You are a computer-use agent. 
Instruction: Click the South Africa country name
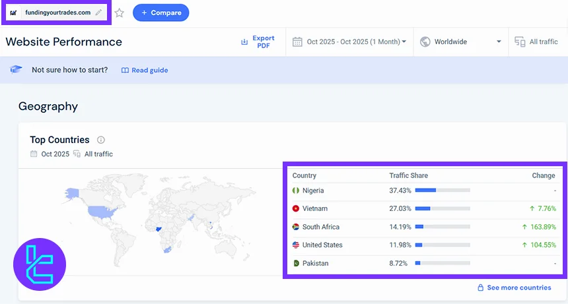coord(321,227)
